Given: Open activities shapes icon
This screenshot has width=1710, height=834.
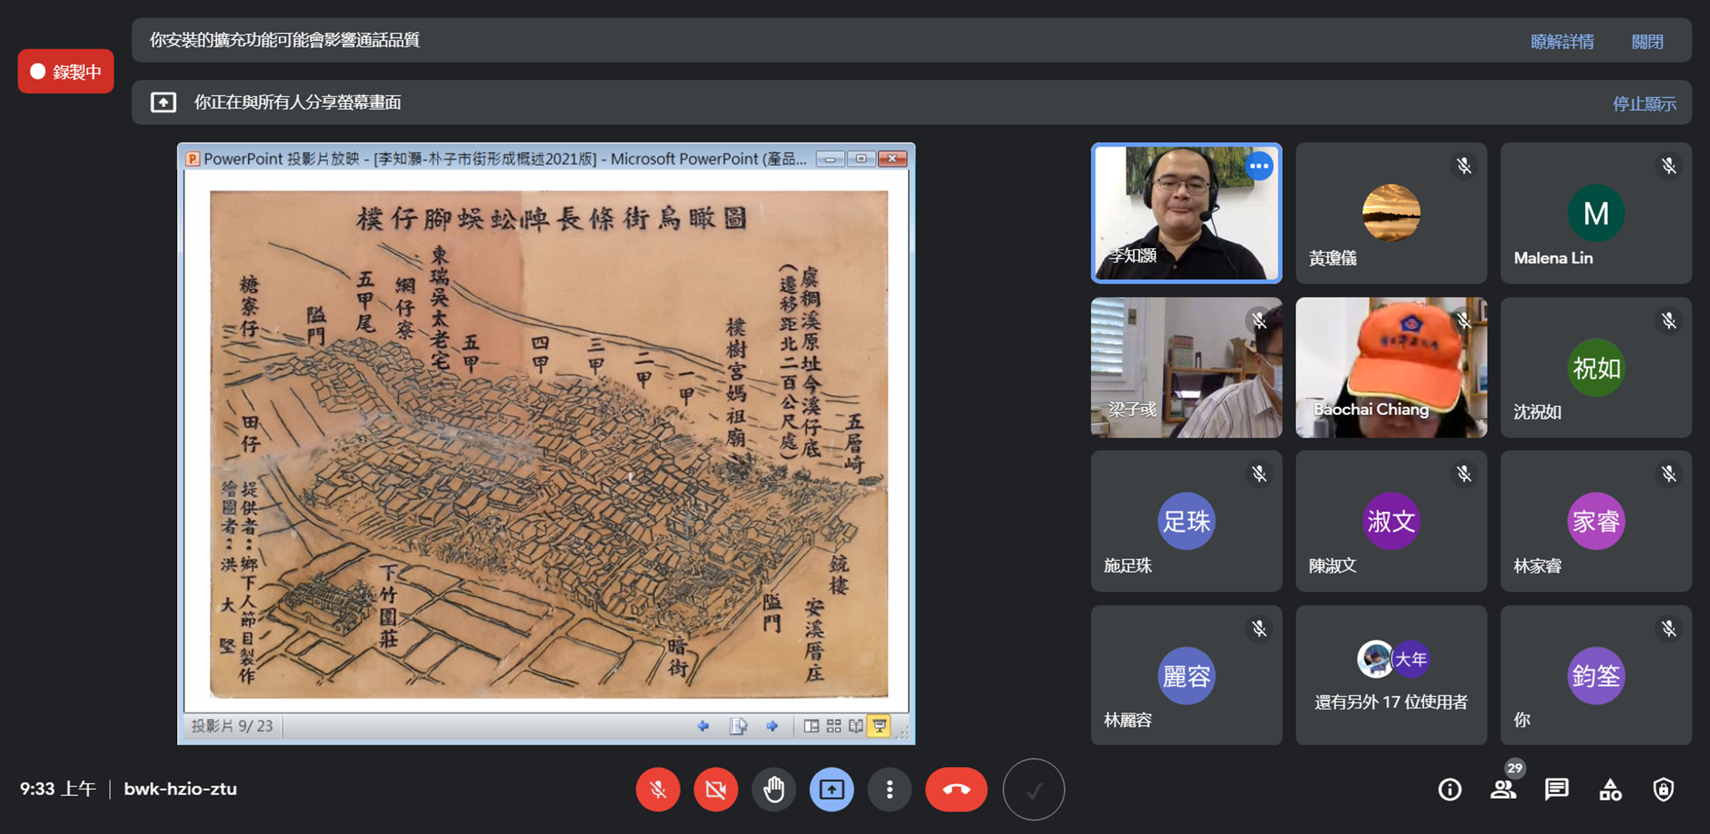Looking at the screenshot, I should pyautogui.click(x=1610, y=789).
